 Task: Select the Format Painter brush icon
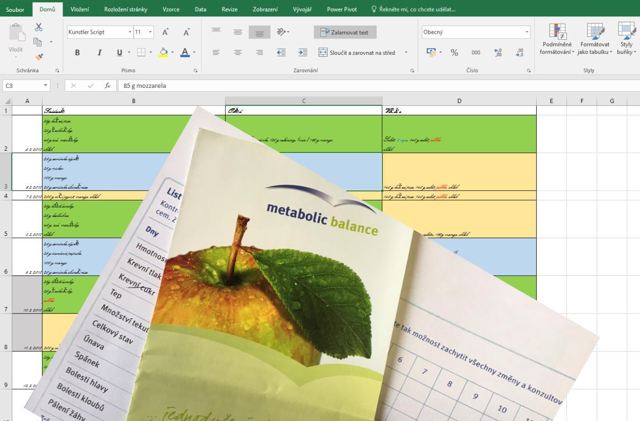(x=39, y=57)
